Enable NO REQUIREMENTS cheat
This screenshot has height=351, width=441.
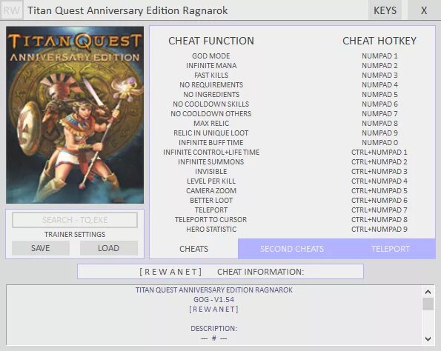coord(211,84)
